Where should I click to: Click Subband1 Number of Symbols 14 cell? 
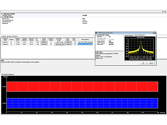pyautogui.click(x=51, y=42)
